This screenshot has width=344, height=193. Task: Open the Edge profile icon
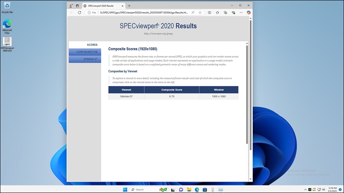click(x=70, y=6)
